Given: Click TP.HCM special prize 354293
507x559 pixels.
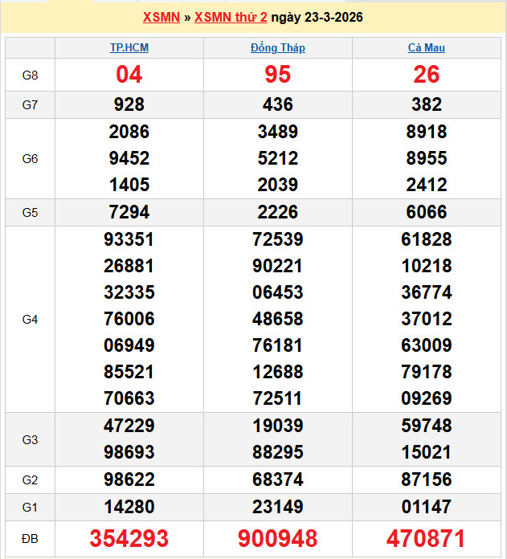Looking at the screenshot, I should pos(129,538).
